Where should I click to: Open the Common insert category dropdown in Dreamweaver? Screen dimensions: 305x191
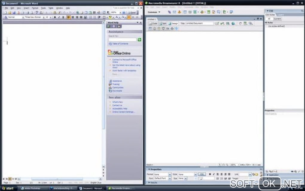[x=154, y=12]
